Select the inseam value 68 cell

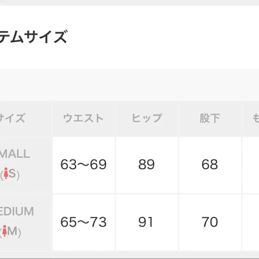click(x=210, y=165)
